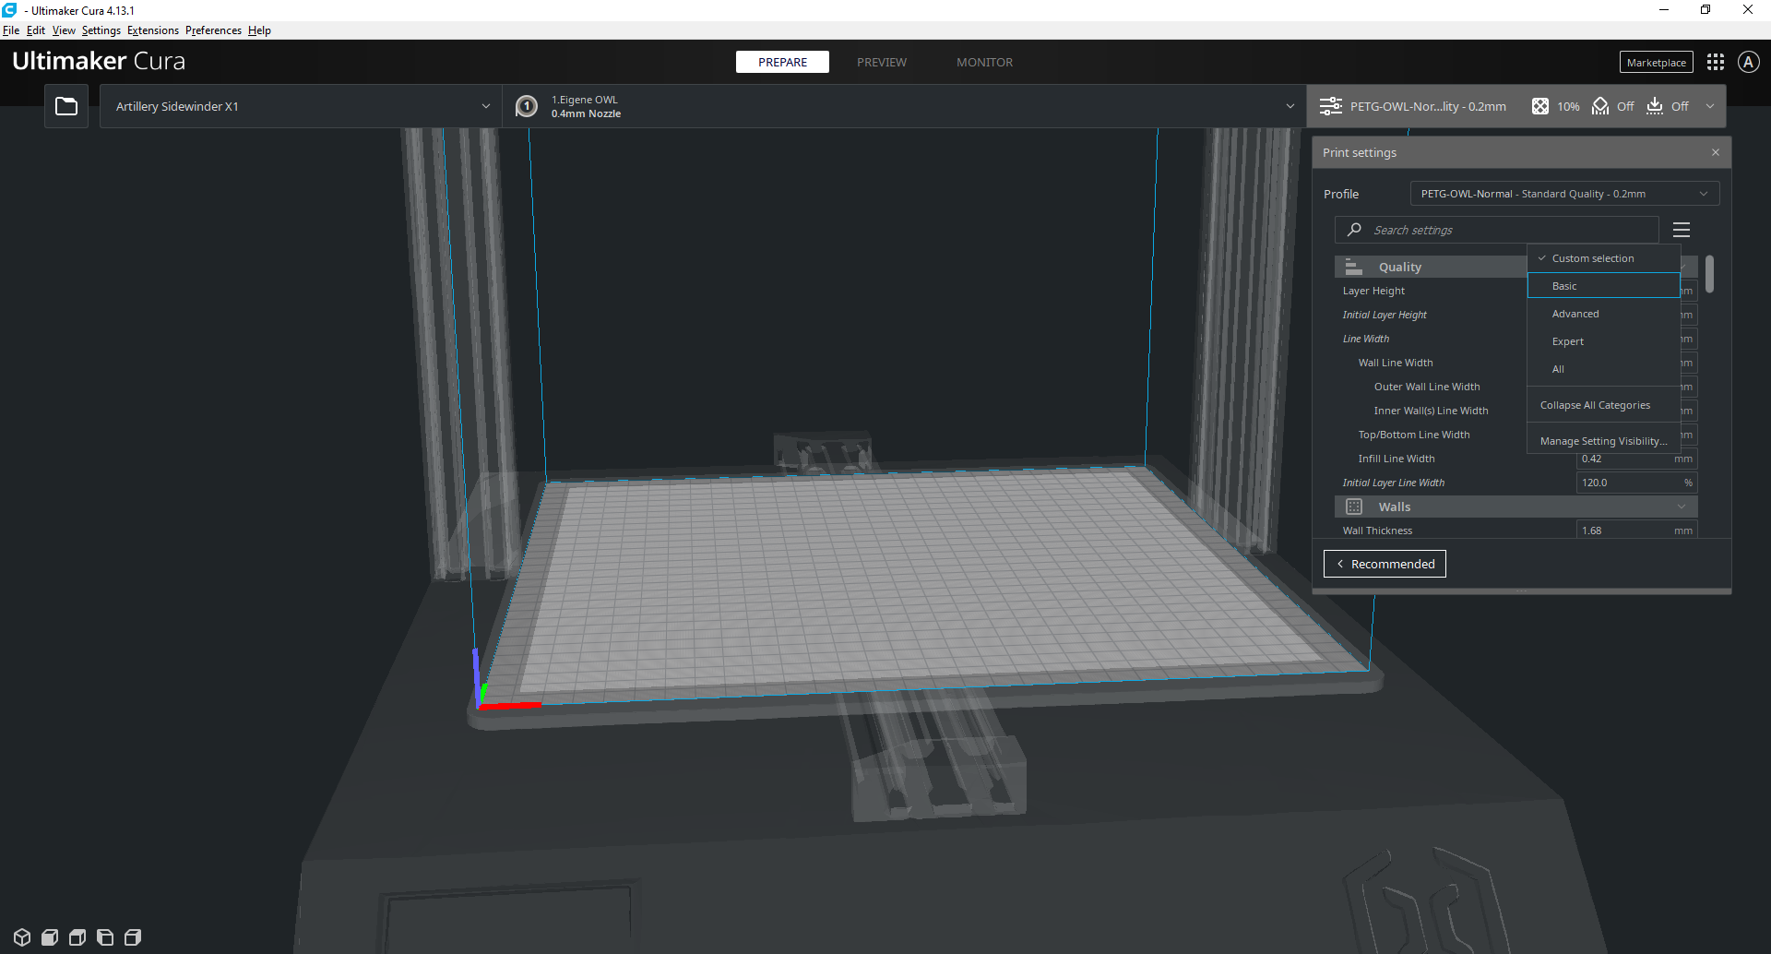1771x954 pixels.
Task: Click the infill percentage icon
Action: point(1540,106)
